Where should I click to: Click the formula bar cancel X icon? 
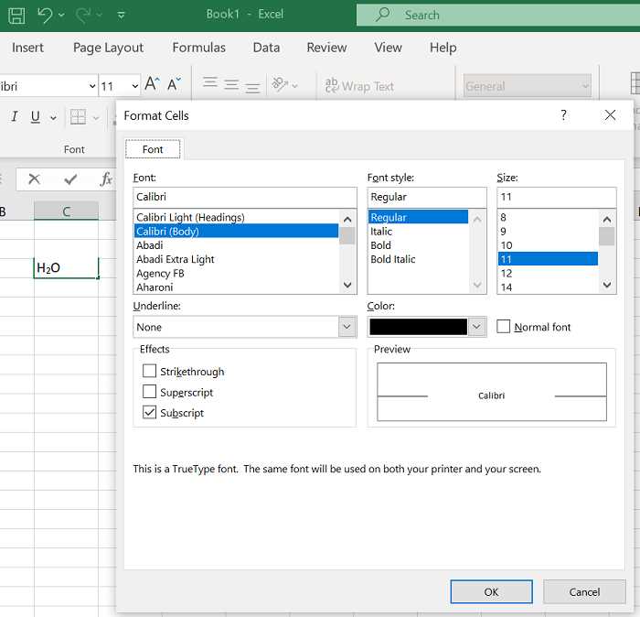35,179
